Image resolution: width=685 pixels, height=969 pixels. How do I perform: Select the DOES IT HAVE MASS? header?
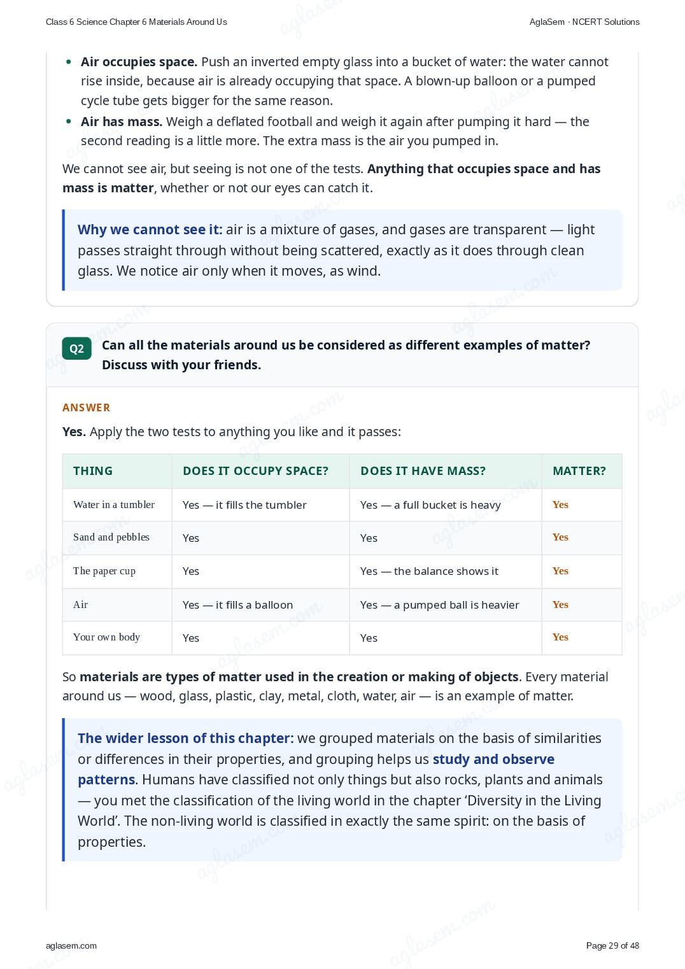tap(423, 471)
